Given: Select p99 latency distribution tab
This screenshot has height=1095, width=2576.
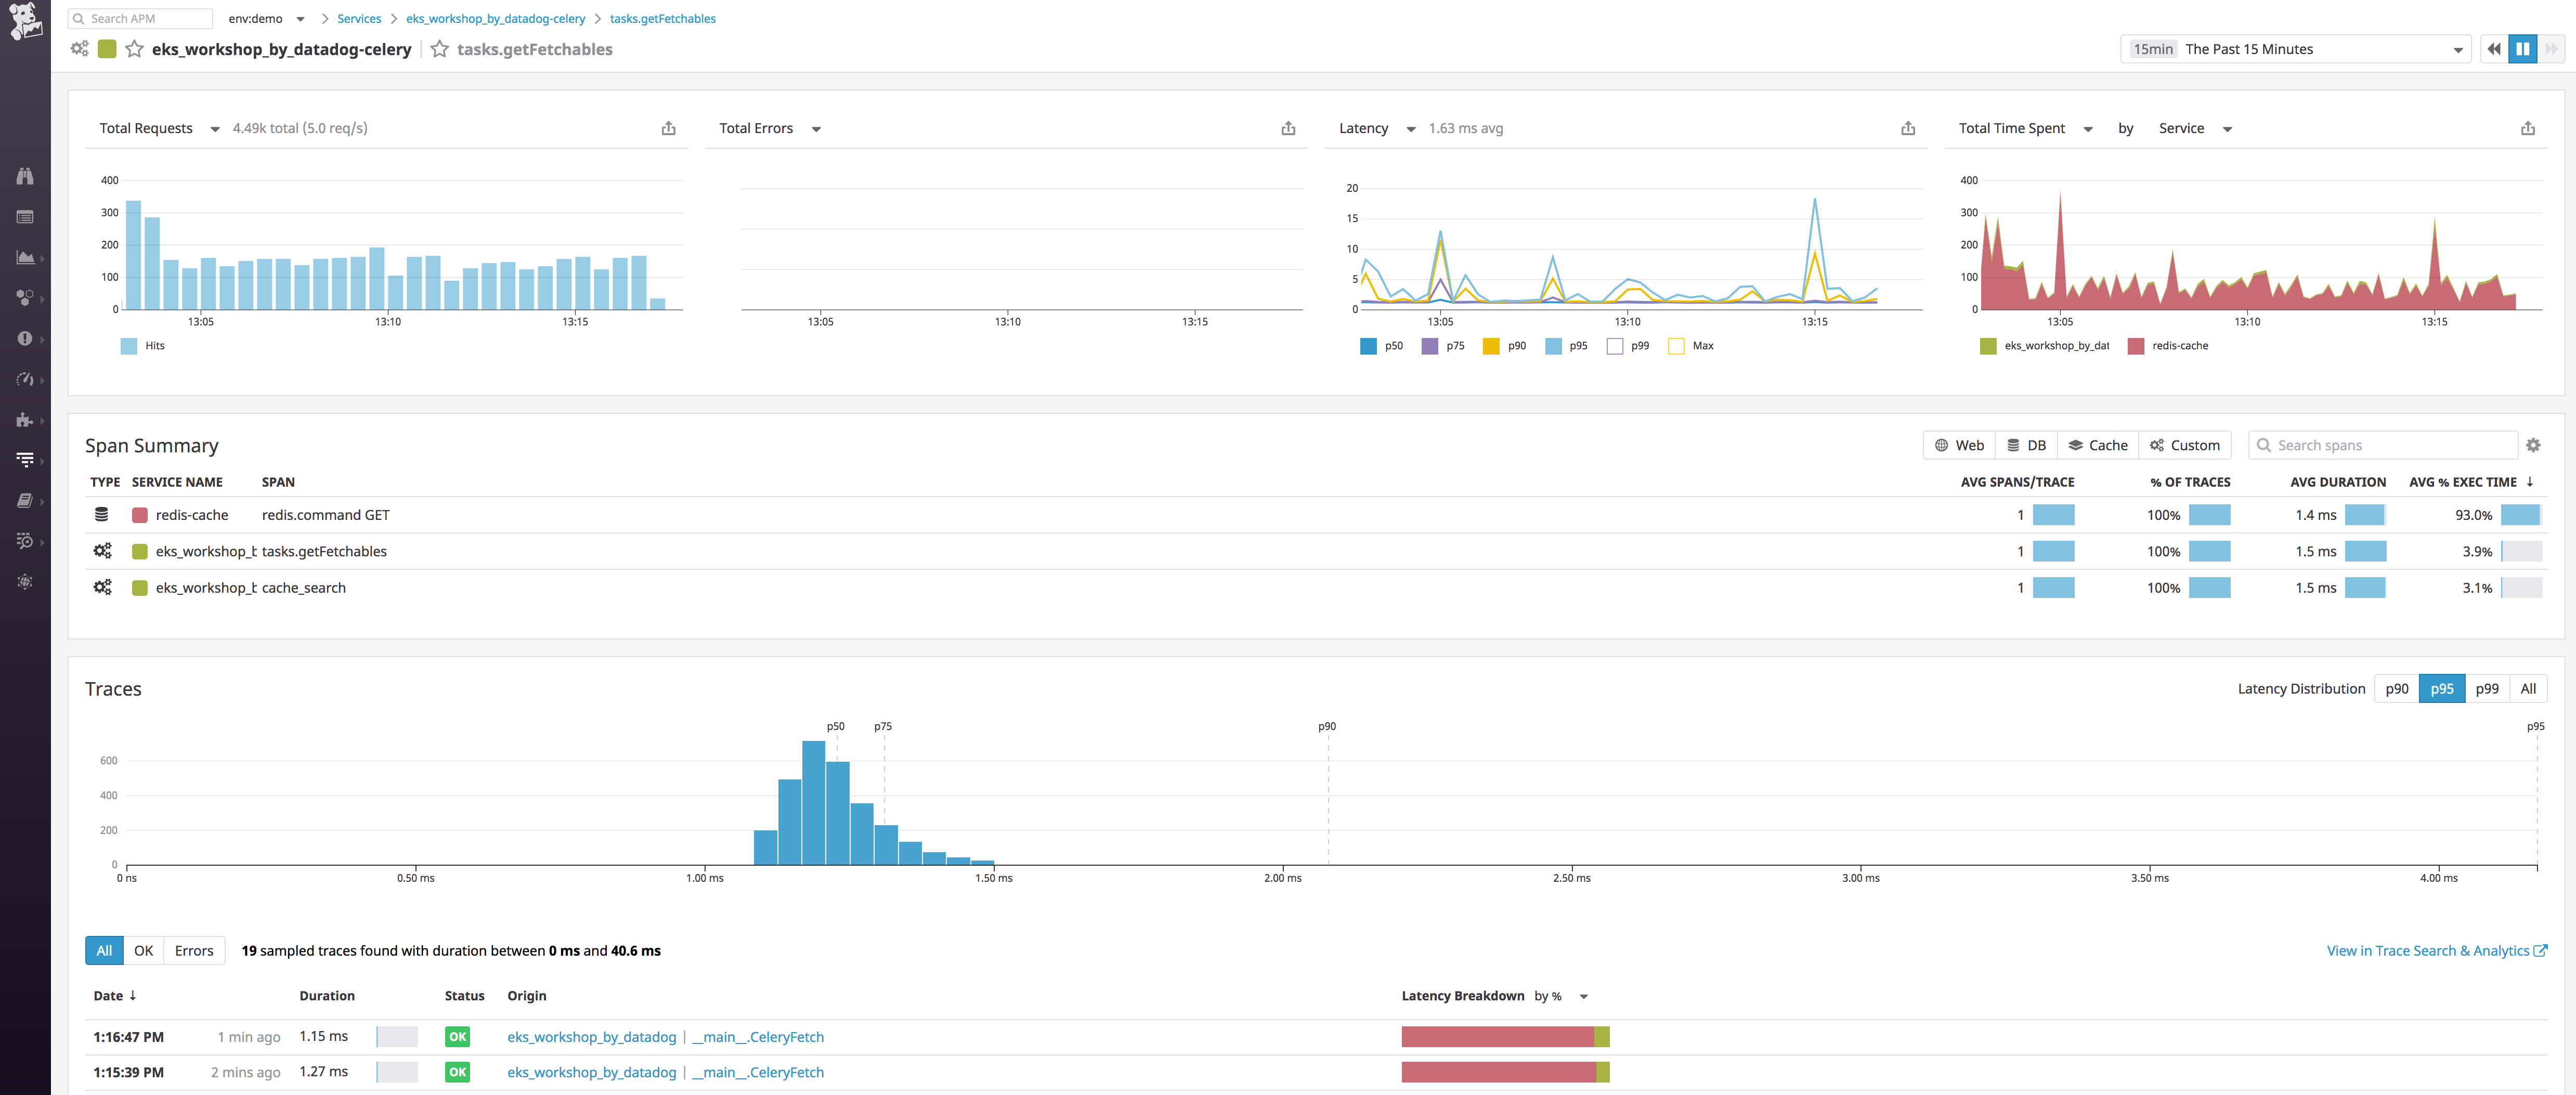Looking at the screenshot, I should [2487, 688].
